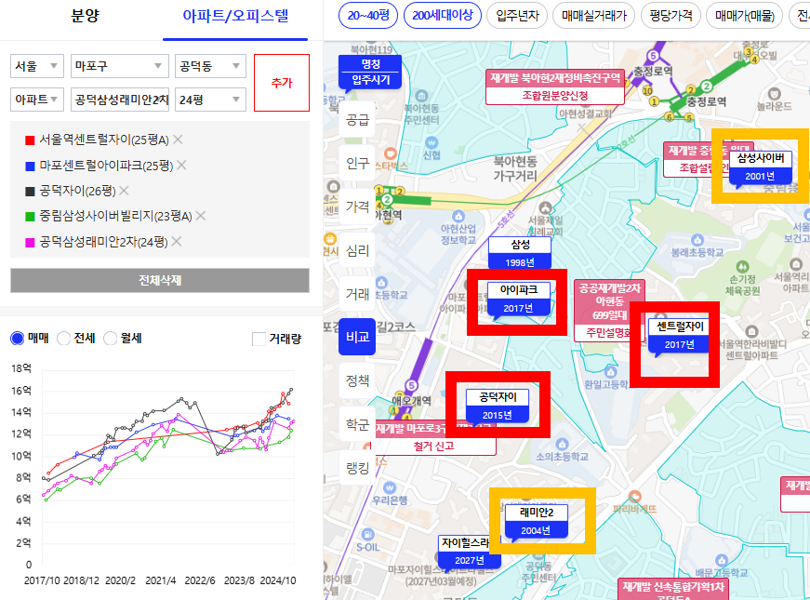Select the 공덕자이 2015년 map marker
810x600 pixels.
click(x=498, y=406)
